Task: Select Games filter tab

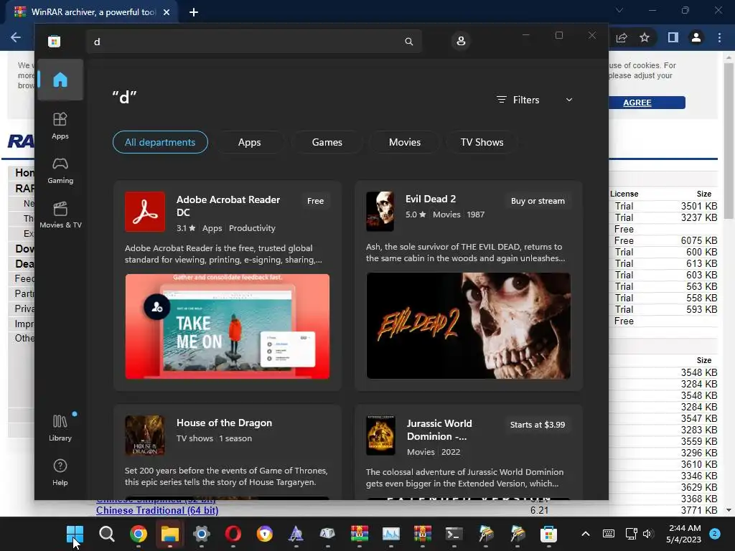Action: point(327,142)
